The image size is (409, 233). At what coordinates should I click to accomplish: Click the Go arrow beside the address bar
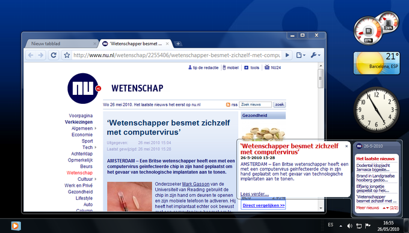click(287, 55)
